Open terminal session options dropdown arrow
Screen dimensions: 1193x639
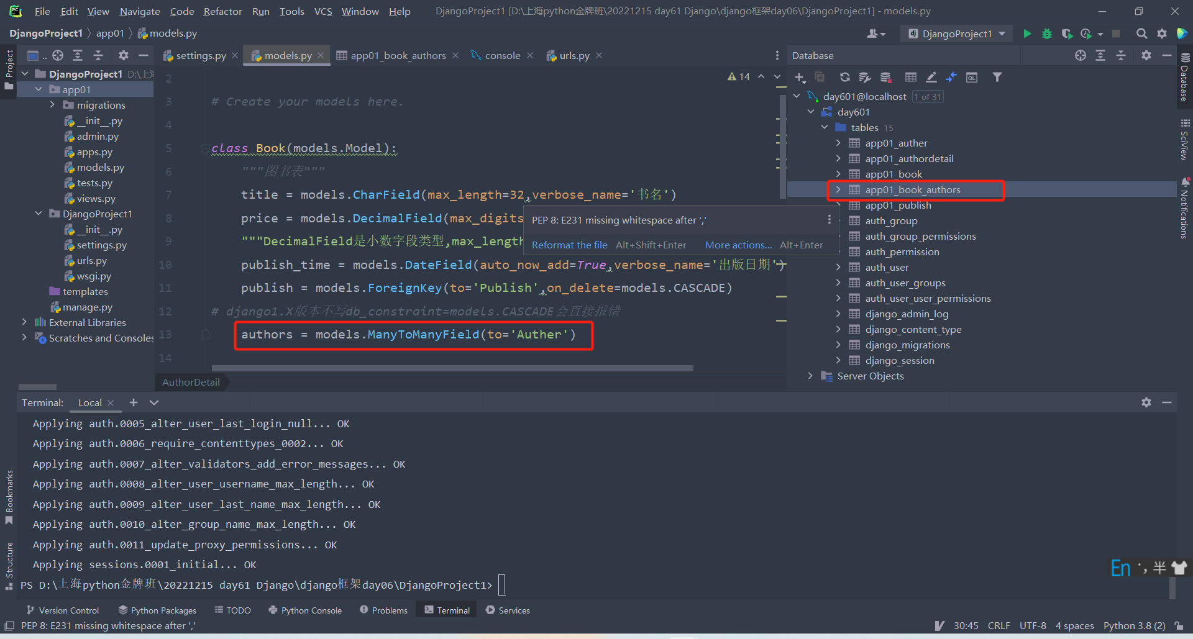tap(154, 402)
